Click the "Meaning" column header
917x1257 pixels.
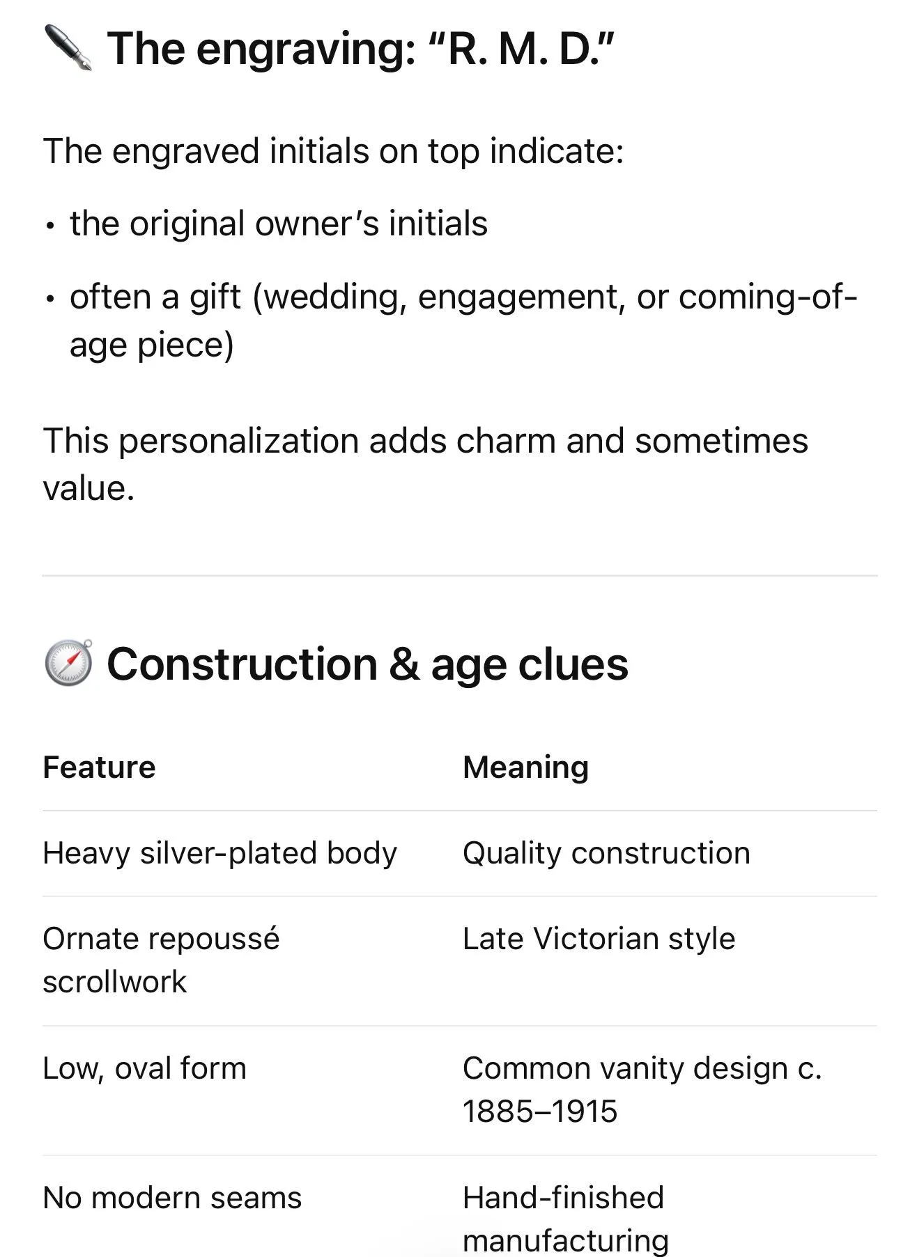526,767
